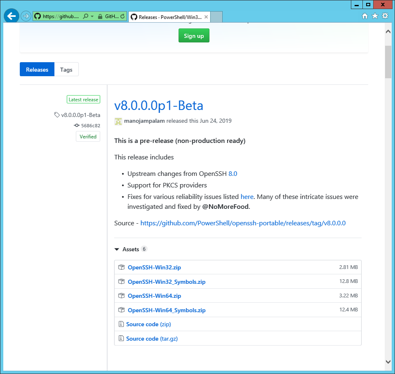
Task: Click the security padlock icon
Action: click(100, 16)
